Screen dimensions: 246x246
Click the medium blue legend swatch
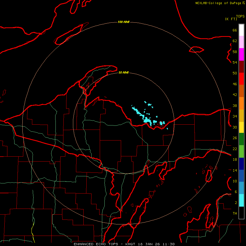[x=241, y=176]
